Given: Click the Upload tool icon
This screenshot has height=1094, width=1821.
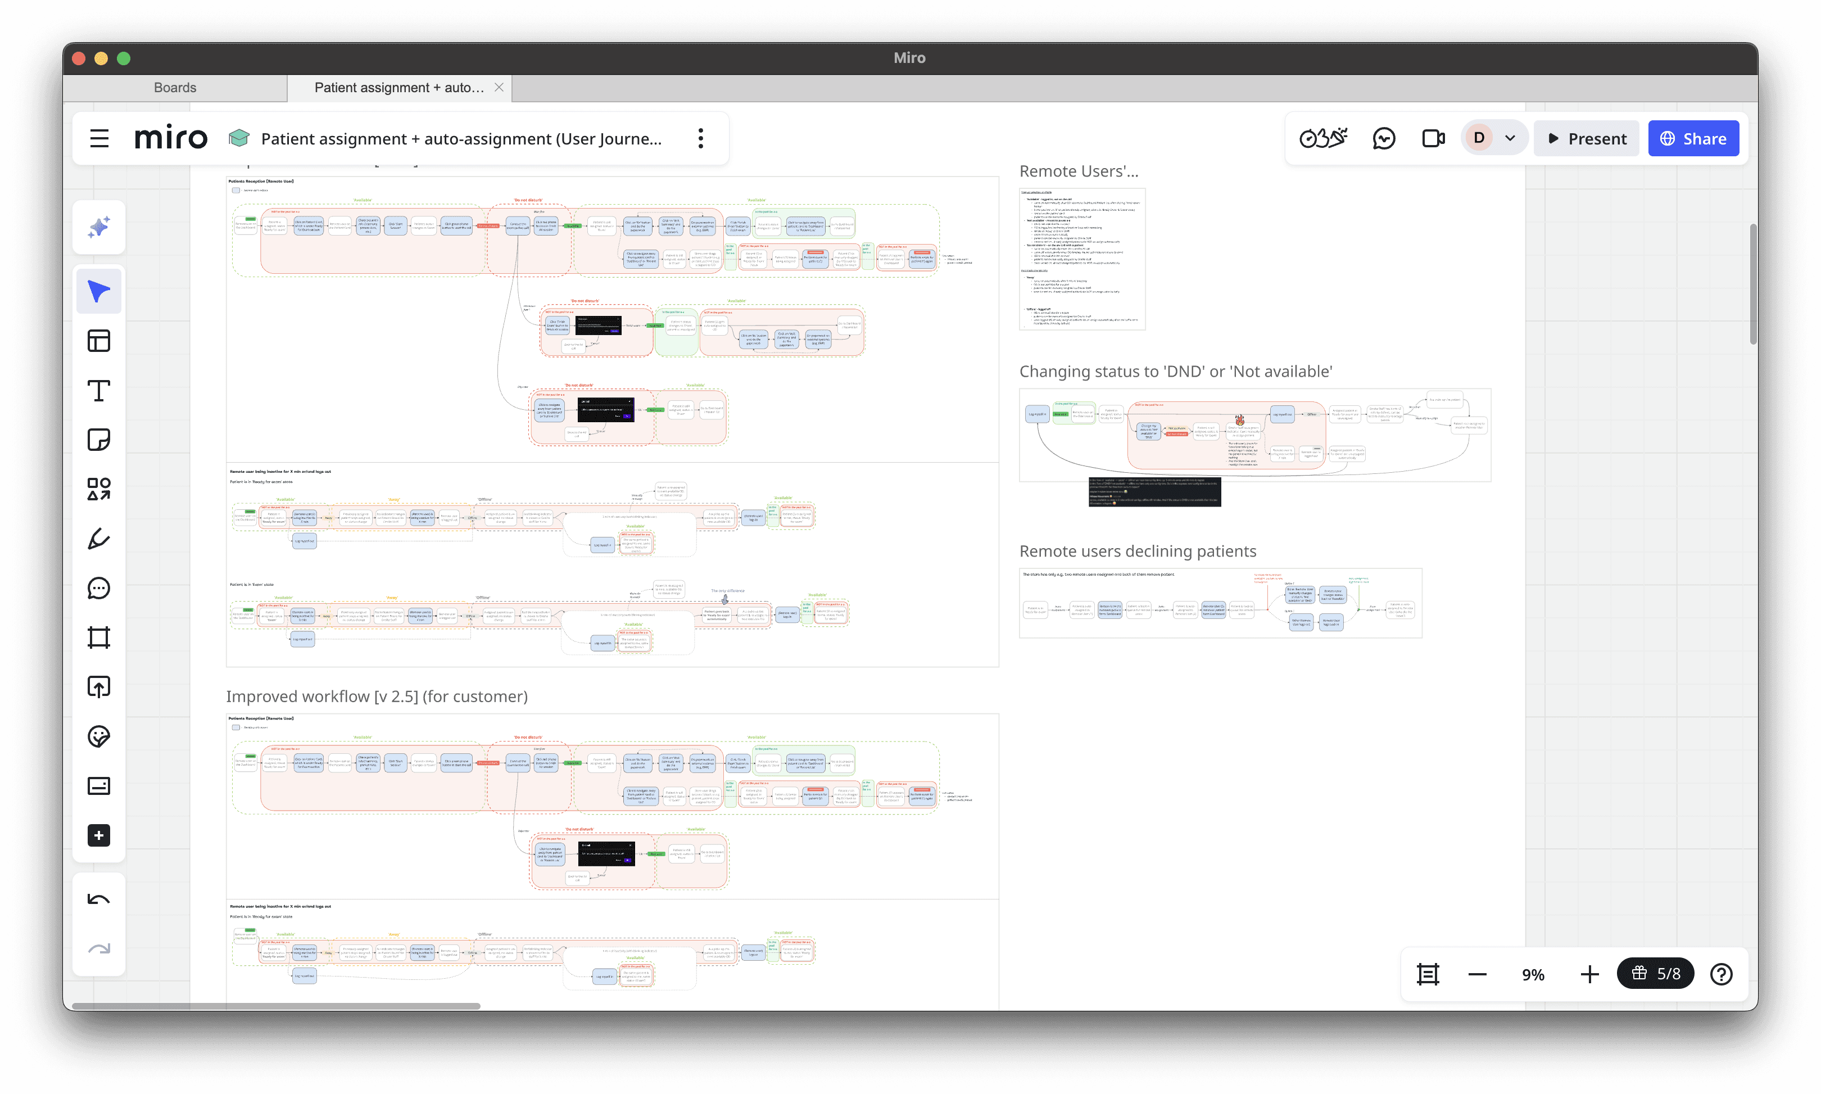Looking at the screenshot, I should pos(99,687).
